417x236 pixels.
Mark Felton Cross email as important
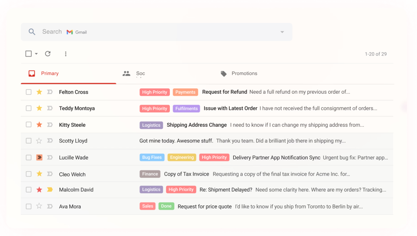click(50, 92)
